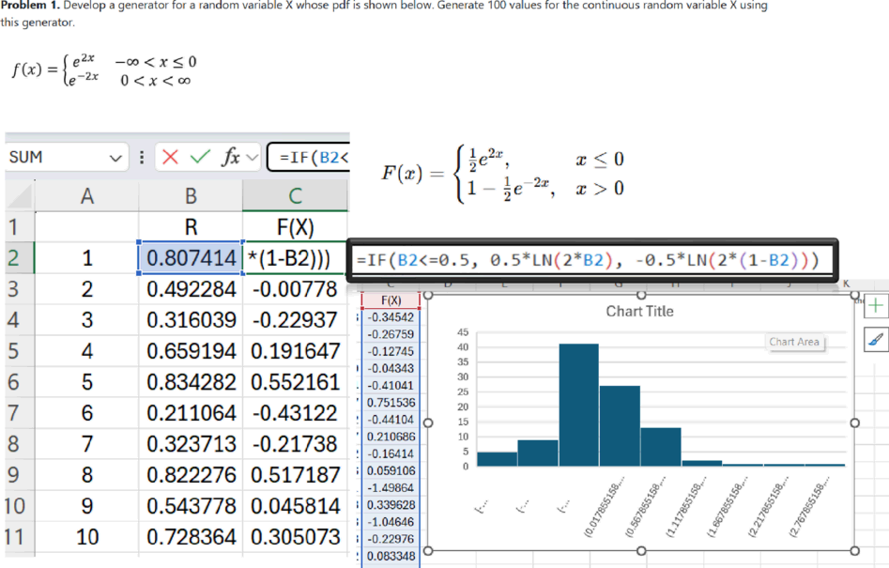Viewport: 889px width, 568px height.
Task: Select cell with value 0.728364
Action: tap(191, 537)
